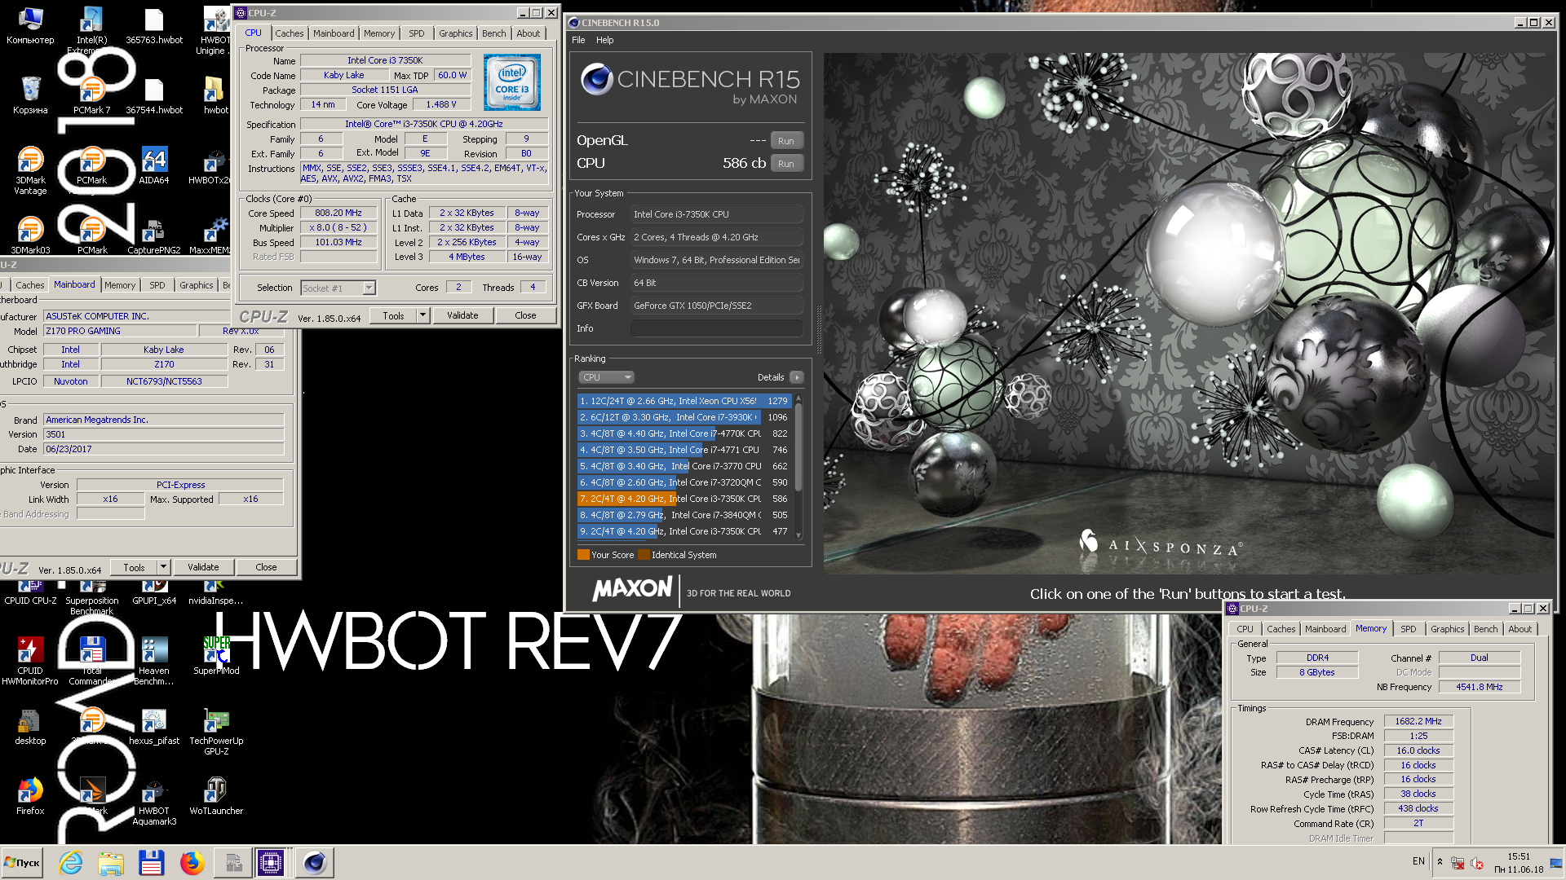Screen dimensions: 1566x880
Task: Launch the 3DMark Vantage desktop icon
Action: 30,170
